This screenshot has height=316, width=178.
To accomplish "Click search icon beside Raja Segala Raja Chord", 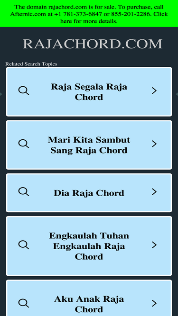I will tap(24, 90).
